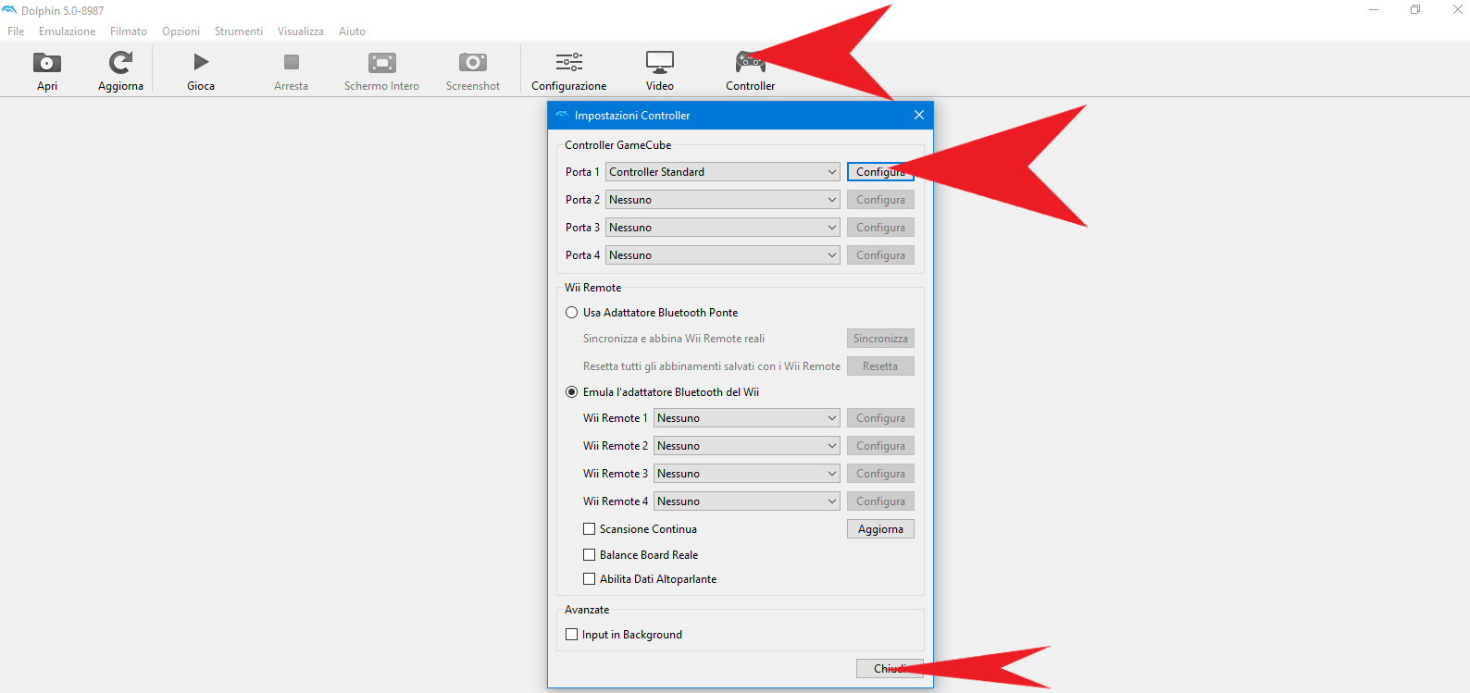
Task: Click the Sincronizza button
Action: tap(880, 339)
